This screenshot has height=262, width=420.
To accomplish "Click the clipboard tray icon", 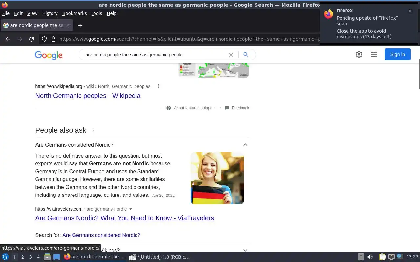I will click(x=382, y=257).
